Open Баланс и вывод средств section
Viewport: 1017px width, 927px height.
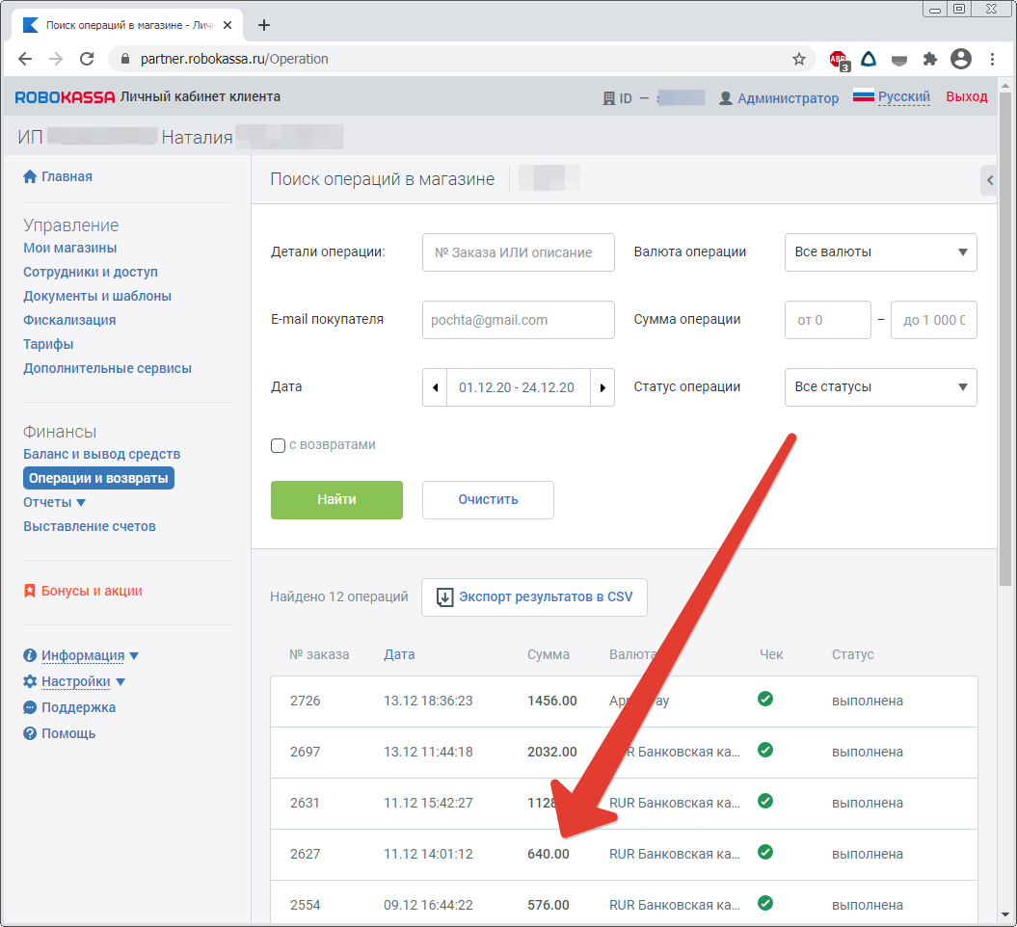101,454
